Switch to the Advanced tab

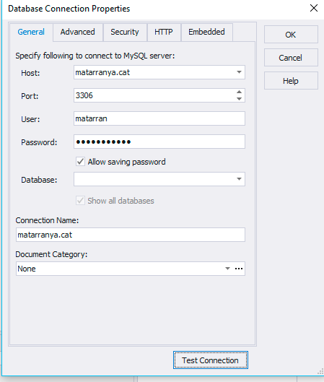[x=78, y=32]
